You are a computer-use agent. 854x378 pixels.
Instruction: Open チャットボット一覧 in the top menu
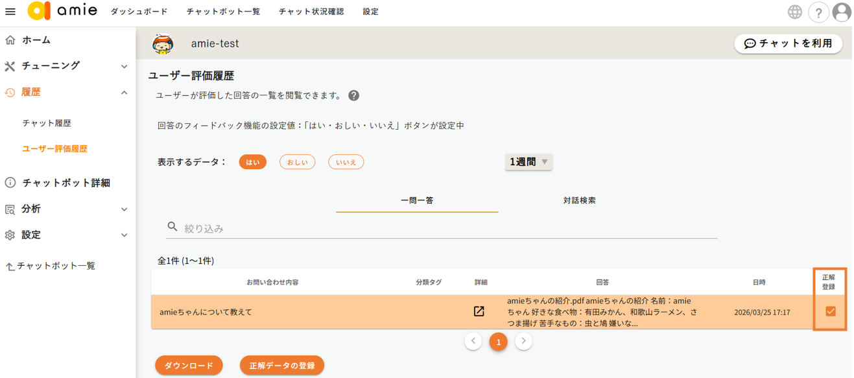click(223, 12)
